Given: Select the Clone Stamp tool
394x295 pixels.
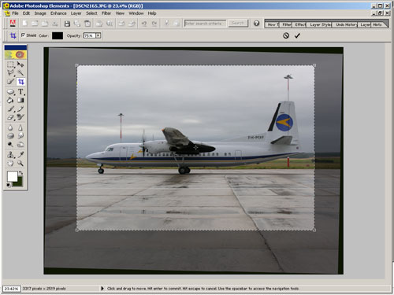Looking at the screenshot, I should click(10, 155).
